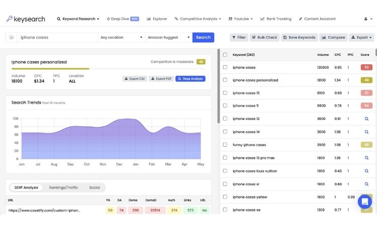Click the PA value 50 cell
This screenshot has width=377, height=226.
click(x=110, y=210)
